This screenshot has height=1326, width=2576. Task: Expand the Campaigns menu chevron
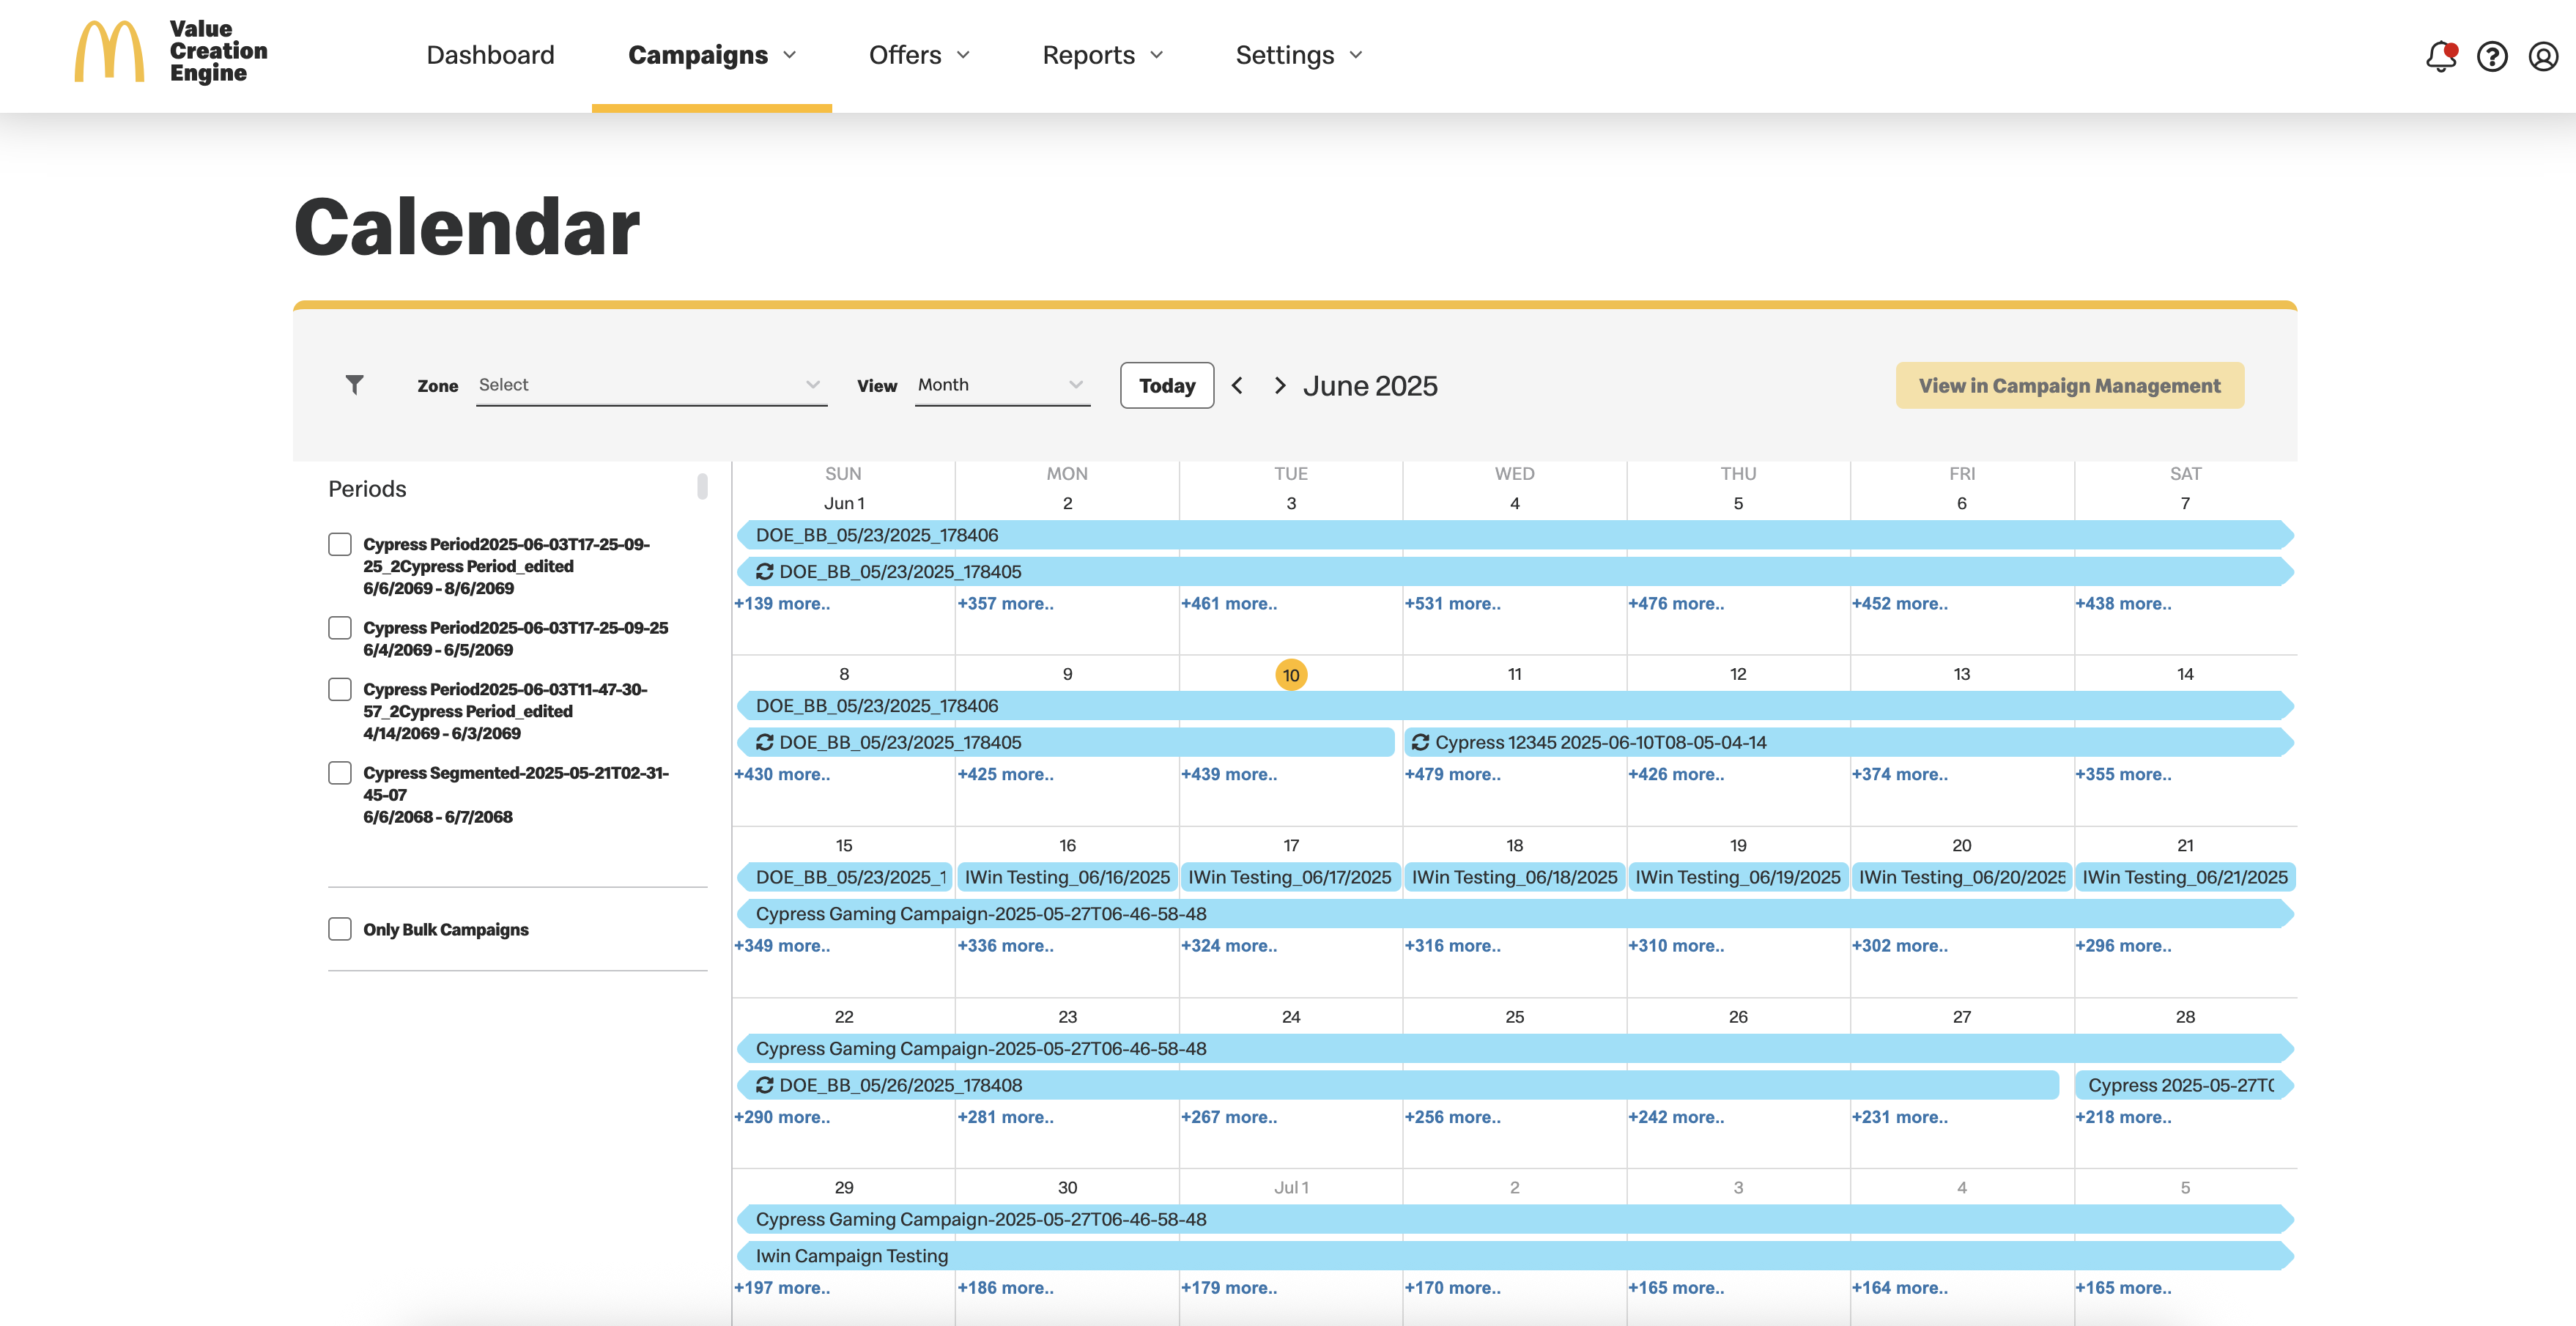pos(790,55)
